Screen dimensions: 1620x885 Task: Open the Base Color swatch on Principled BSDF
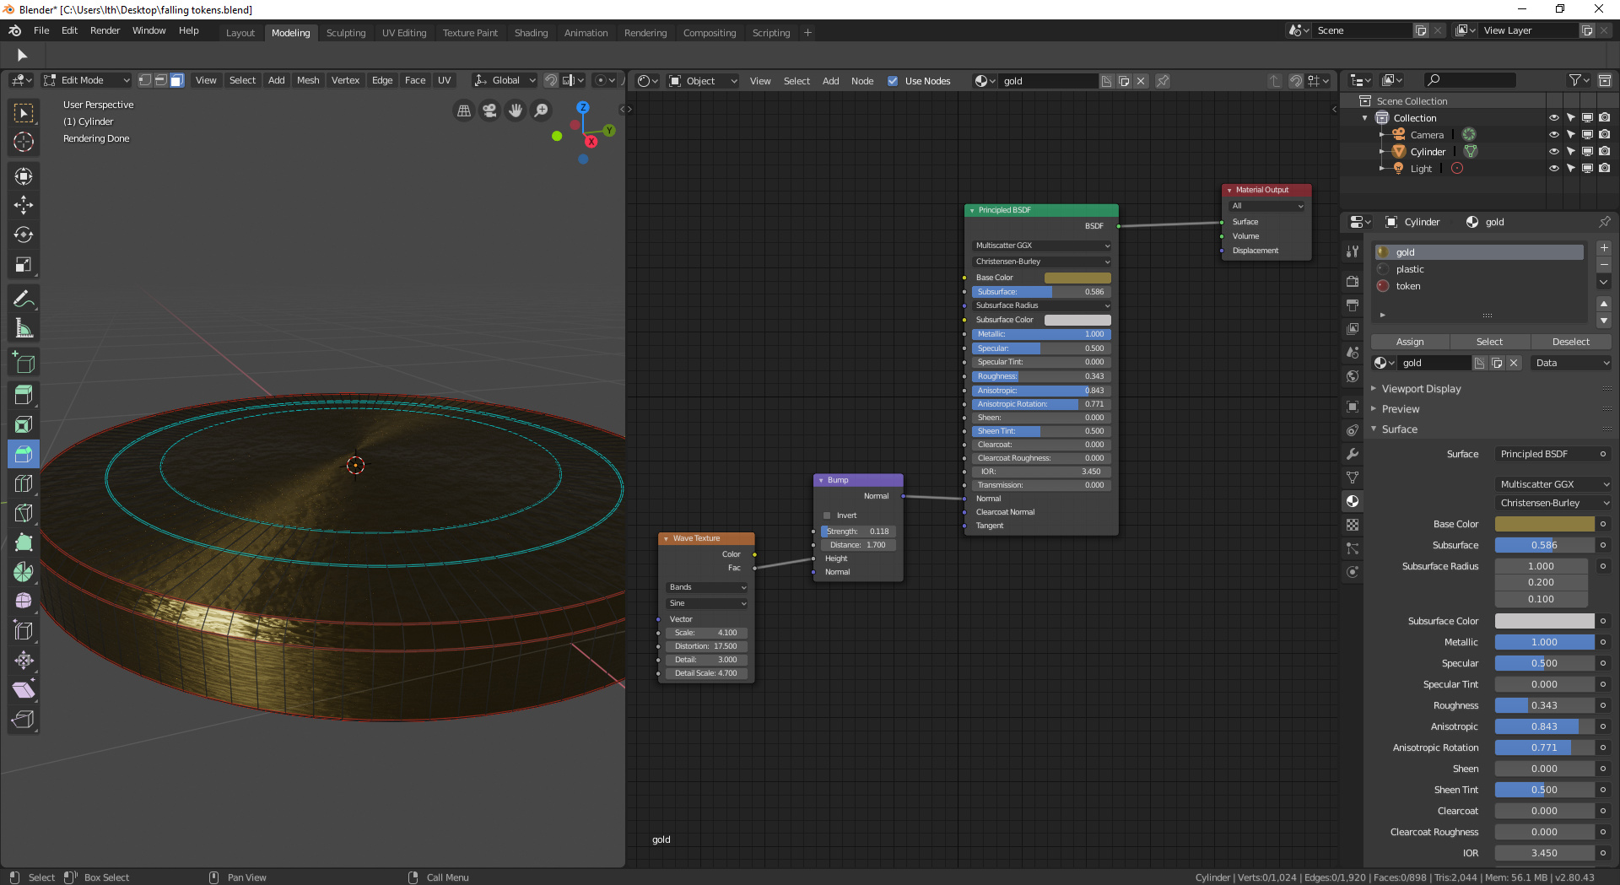1077,277
